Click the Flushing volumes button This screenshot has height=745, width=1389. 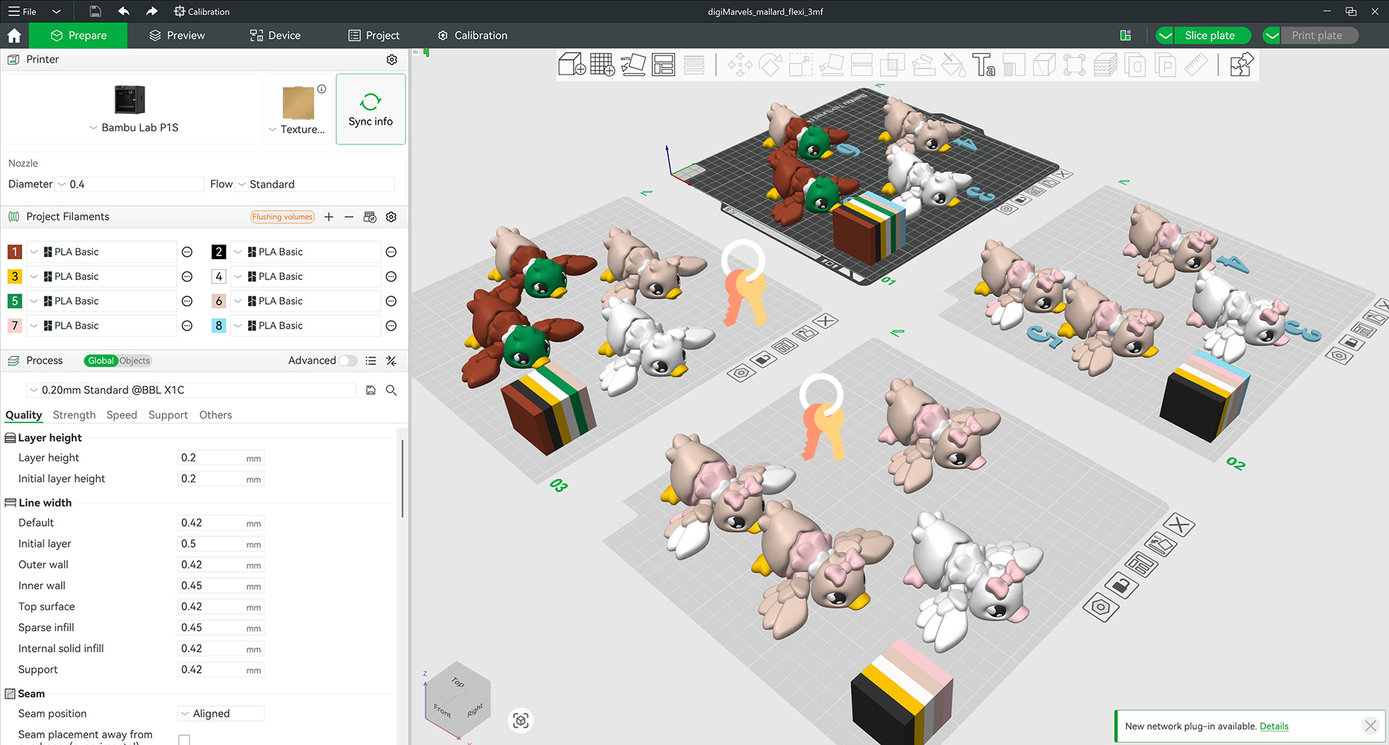283,217
